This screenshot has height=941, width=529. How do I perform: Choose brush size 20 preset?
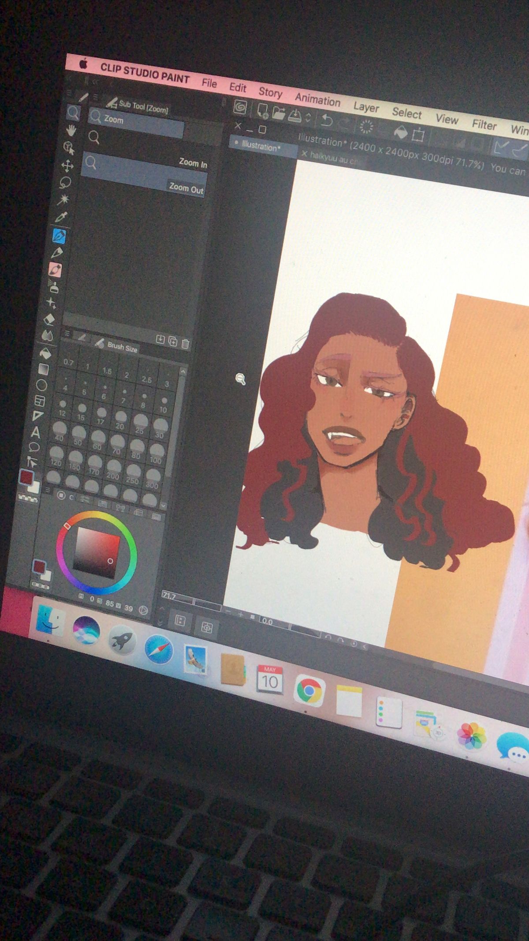pyautogui.click(x=120, y=420)
